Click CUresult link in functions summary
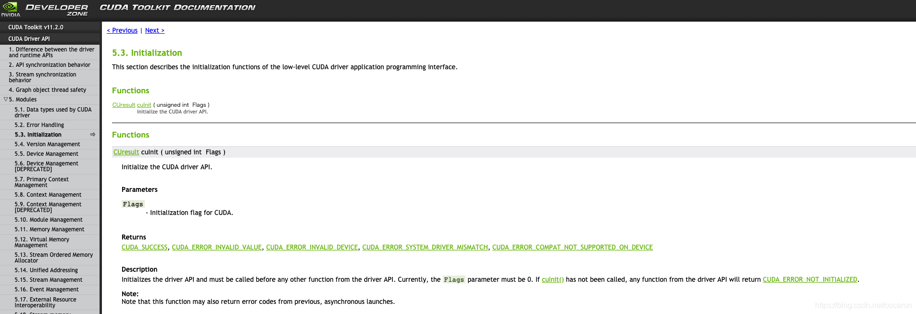The height and width of the screenshot is (314, 916). [x=124, y=105]
